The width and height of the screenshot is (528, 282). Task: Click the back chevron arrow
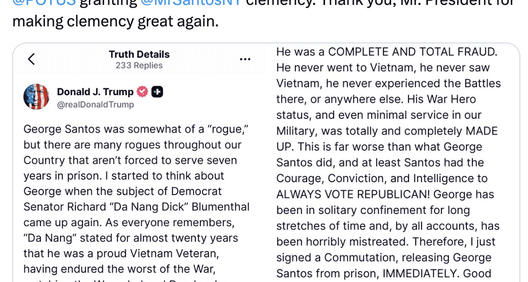coord(31,59)
